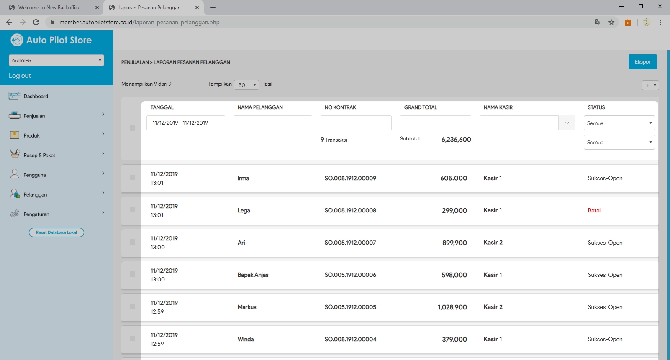The image size is (670, 360).
Task: Click the Reset Database Lokal button
Action: pos(56,232)
